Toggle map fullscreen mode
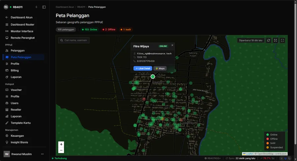297x161 pixels. pos(282,40)
